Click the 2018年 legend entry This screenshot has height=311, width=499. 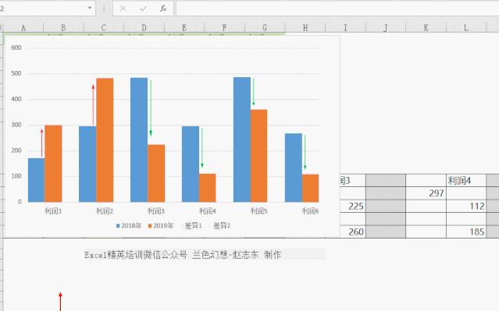pos(129,226)
